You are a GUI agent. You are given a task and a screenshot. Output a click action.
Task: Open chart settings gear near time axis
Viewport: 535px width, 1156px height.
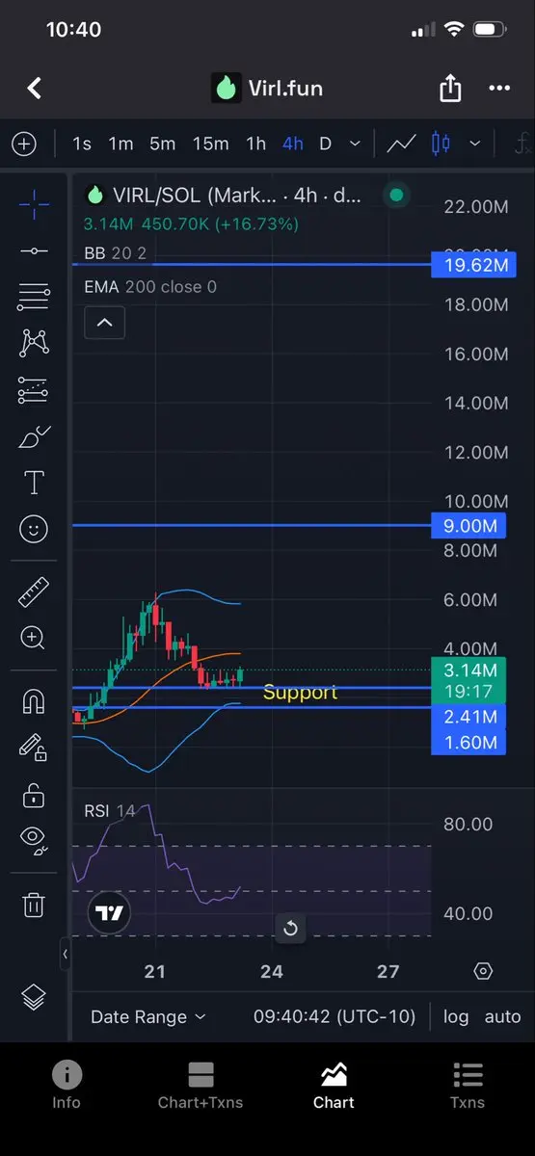coord(483,971)
